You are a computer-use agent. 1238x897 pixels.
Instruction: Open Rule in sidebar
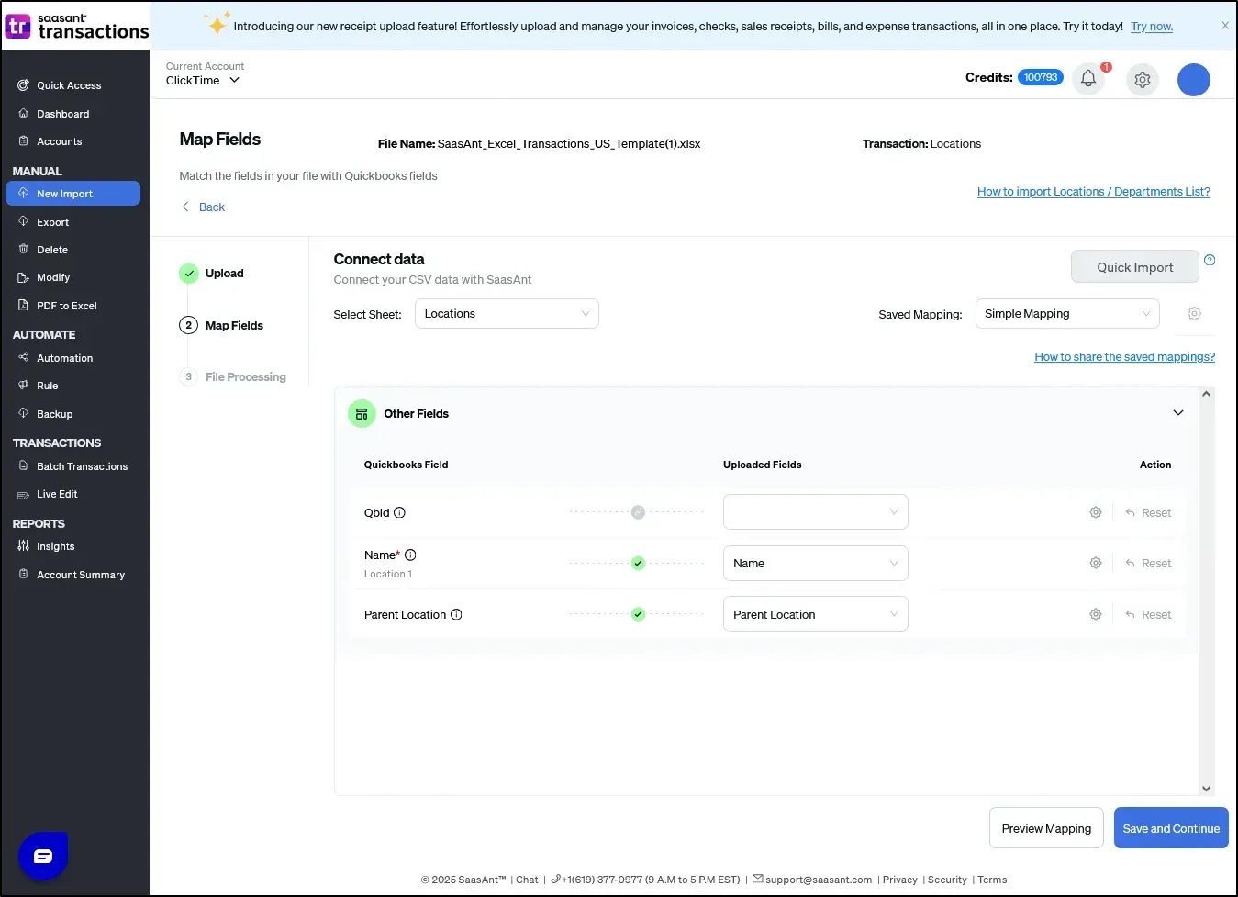tap(47, 386)
